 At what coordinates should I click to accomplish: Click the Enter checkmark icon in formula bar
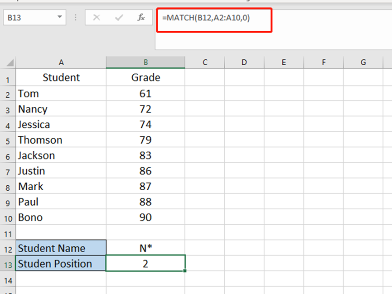(119, 18)
